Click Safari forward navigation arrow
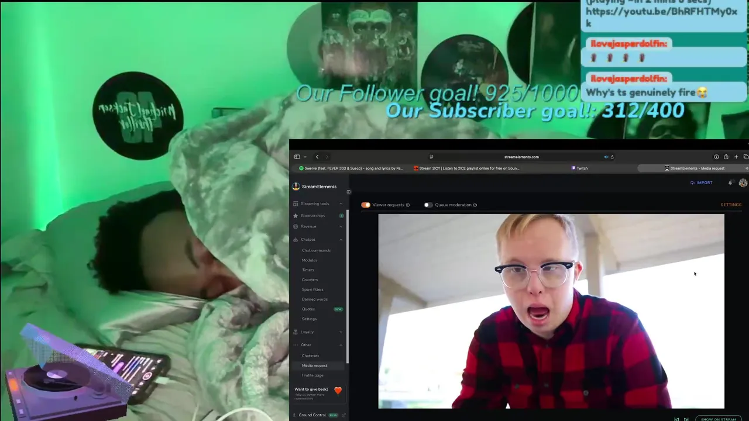Image resolution: width=749 pixels, height=421 pixels. click(327, 157)
